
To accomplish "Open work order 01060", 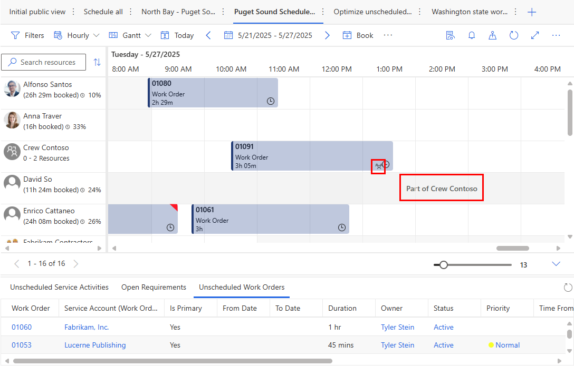I will (21, 327).
